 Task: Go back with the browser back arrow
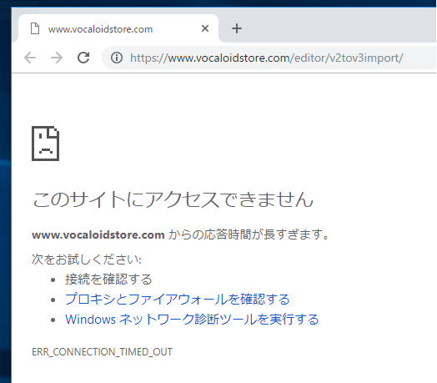pyautogui.click(x=30, y=58)
